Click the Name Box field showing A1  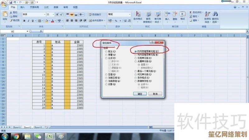tap(13, 31)
